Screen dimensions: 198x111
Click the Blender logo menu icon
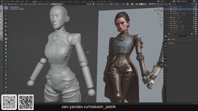(2, 1)
